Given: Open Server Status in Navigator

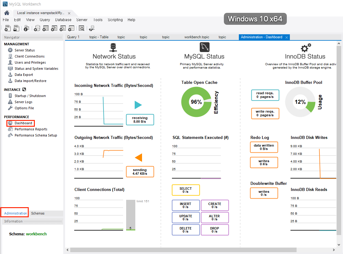Looking at the screenshot, I should pos(24,50).
